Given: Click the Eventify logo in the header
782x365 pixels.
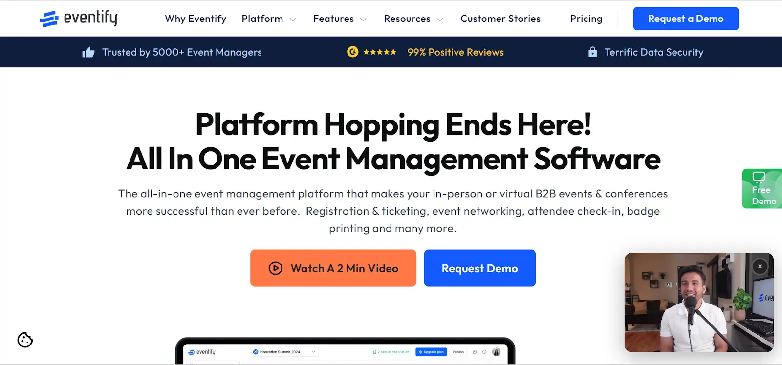Looking at the screenshot, I should (79, 19).
